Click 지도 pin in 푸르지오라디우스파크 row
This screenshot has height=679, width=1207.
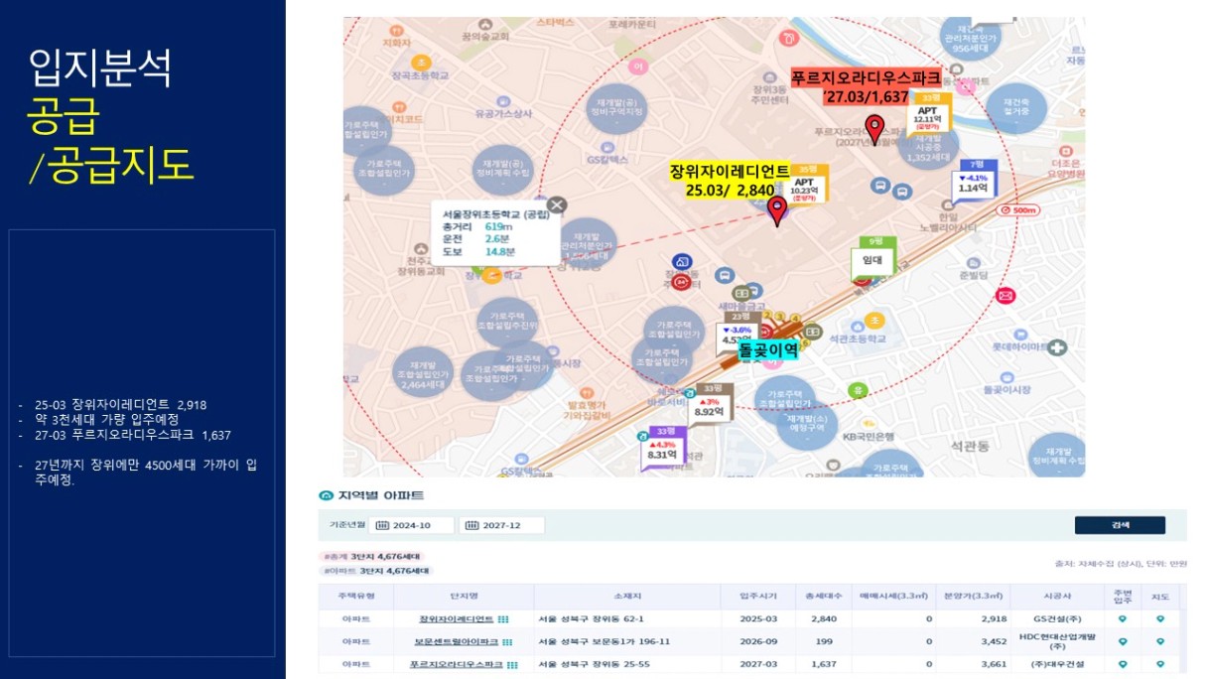pos(1159,664)
